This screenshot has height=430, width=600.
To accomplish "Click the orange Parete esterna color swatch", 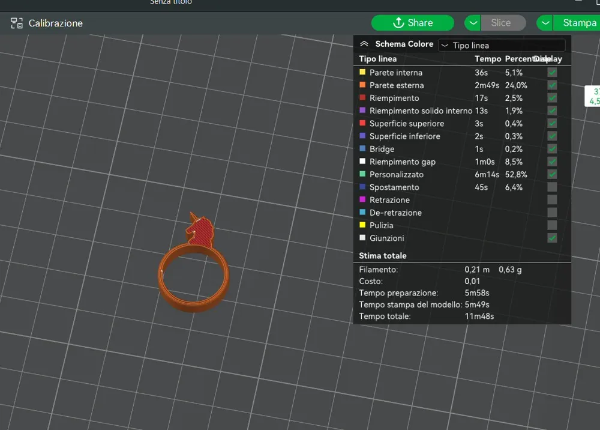I will tap(362, 85).
